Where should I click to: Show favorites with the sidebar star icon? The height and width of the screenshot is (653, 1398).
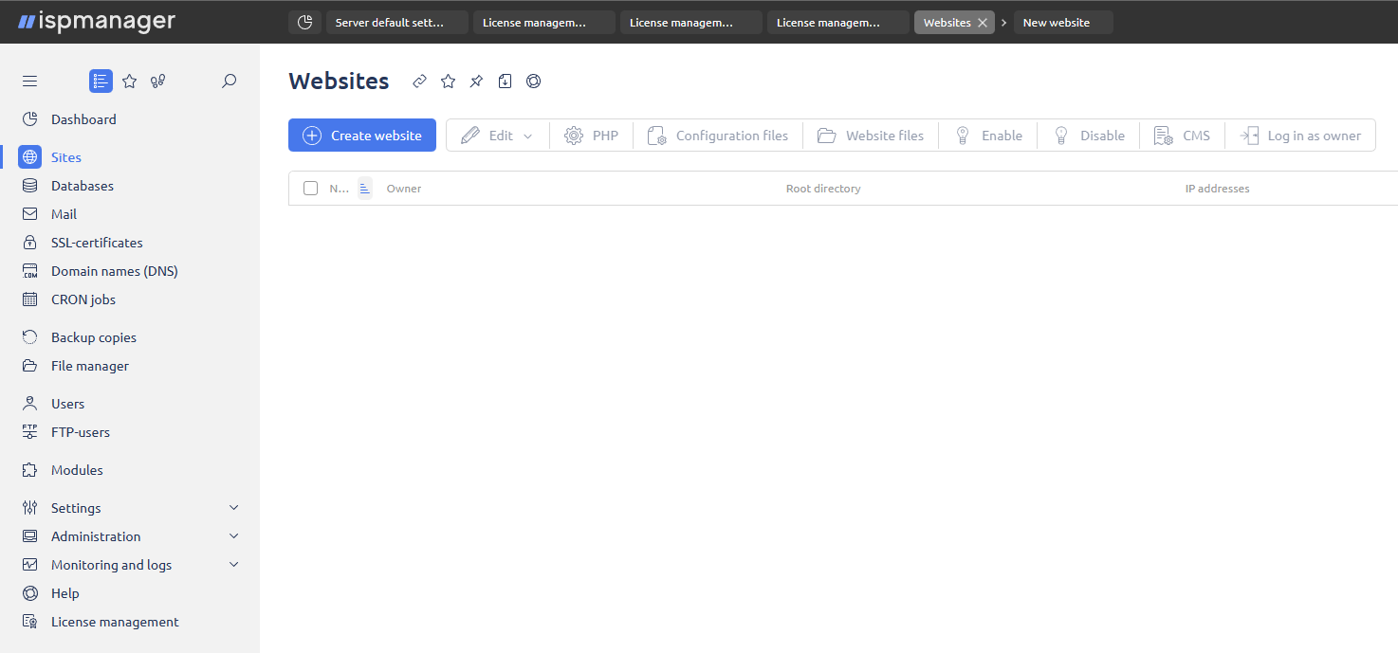[x=130, y=82]
